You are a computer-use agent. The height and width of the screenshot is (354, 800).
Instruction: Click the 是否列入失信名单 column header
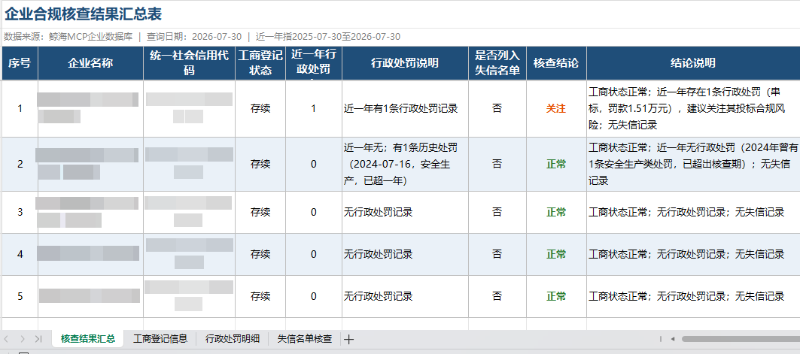pyautogui.click(x=497, y=63)
